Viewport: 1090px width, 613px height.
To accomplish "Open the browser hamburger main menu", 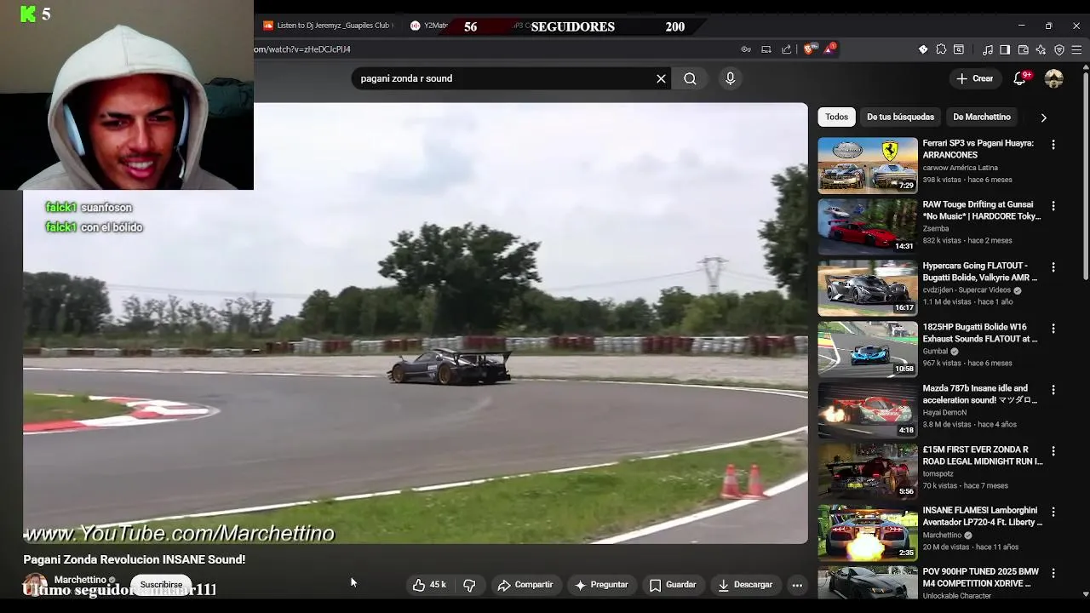I will tap(1076, 49).
